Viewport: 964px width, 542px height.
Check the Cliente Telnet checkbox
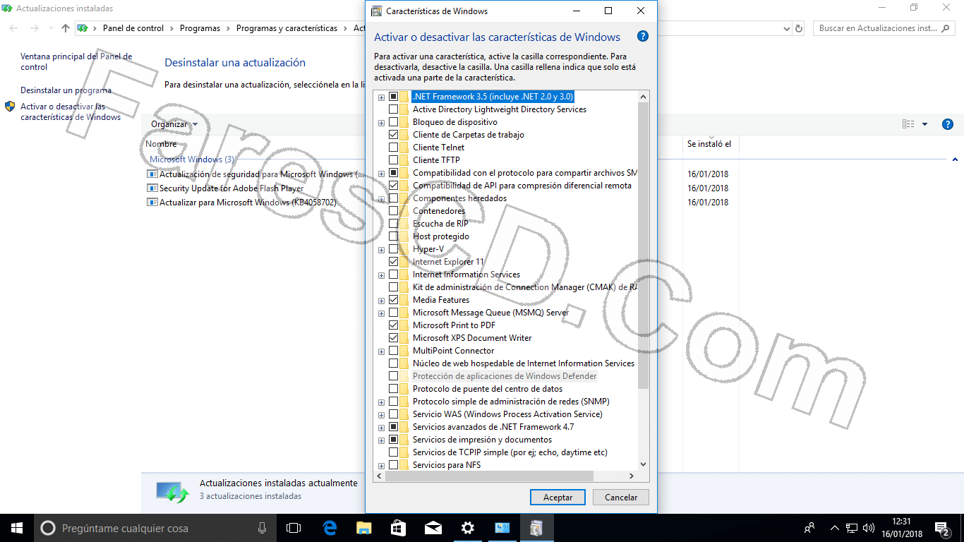point(393,147)
